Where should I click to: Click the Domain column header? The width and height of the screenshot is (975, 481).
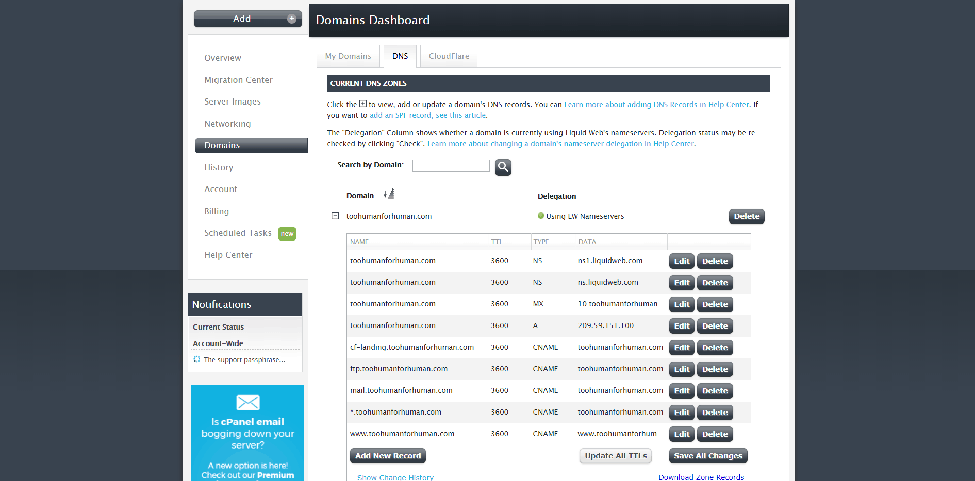click(360, 196)
